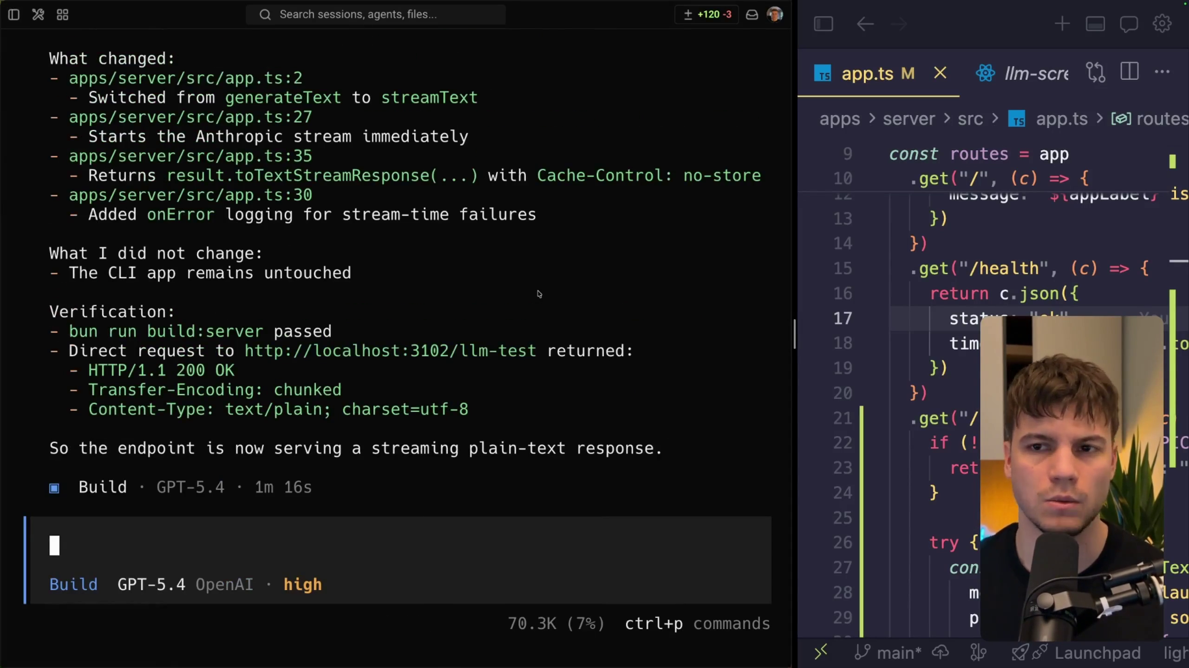Go forward in editor navigation
The image size is (1189, 668).
[x=899, y=24]
